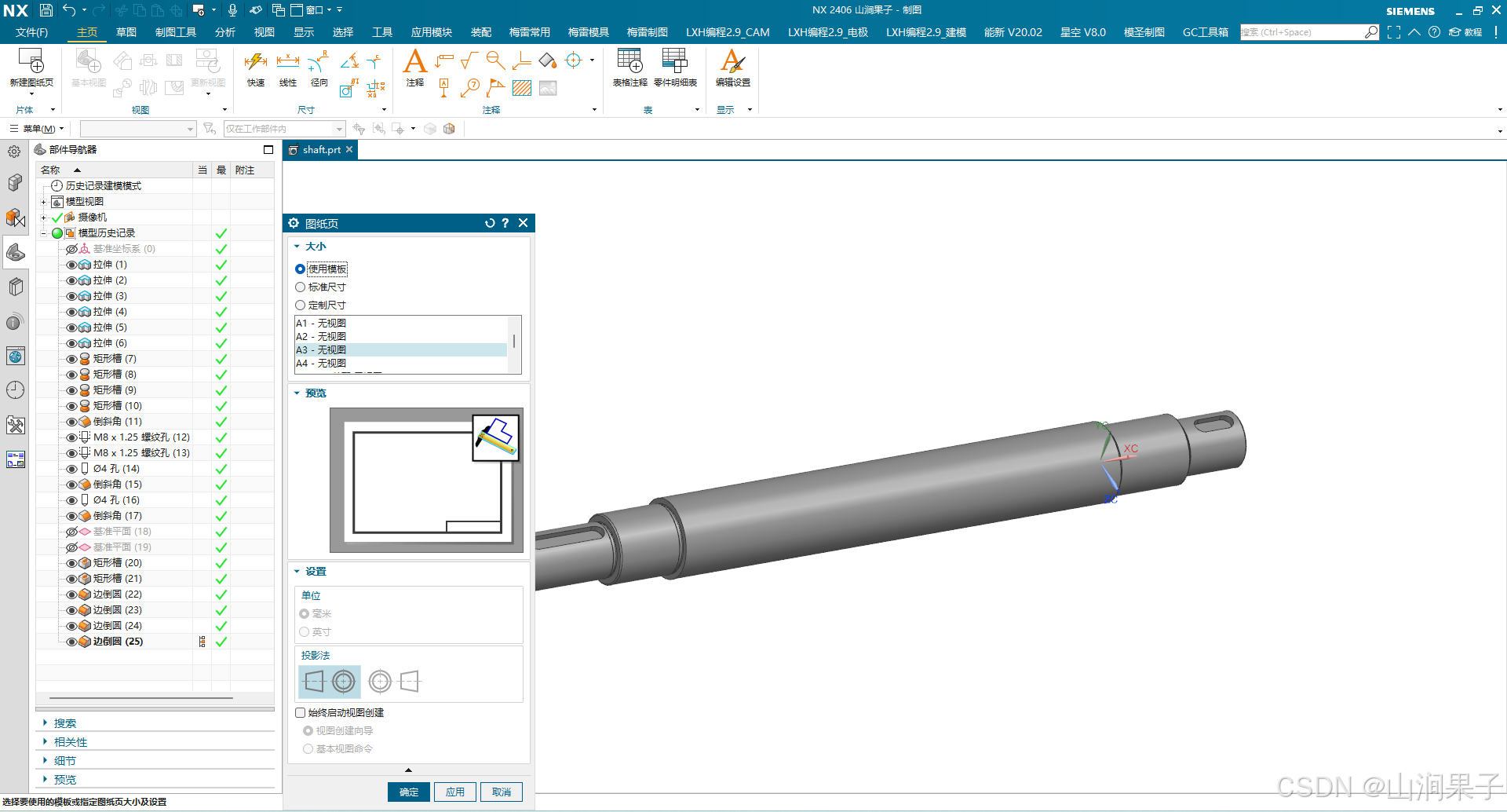Select A1 - 无视图 template
The height and width of the screenshot is (812, 1507).
(400, 324)
